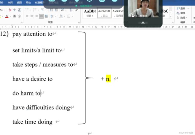Screen dimensions: 195x135
Task: Click the clear formatting eraser icon
Action: pyautogui.click(x=10, y=10)
